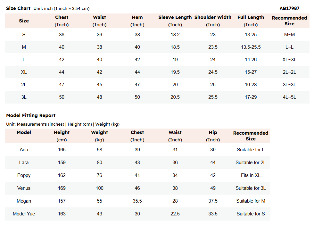The image size is (314, 226).
Task: Select the Venus model row name
Action: click(x=24, y=188)
